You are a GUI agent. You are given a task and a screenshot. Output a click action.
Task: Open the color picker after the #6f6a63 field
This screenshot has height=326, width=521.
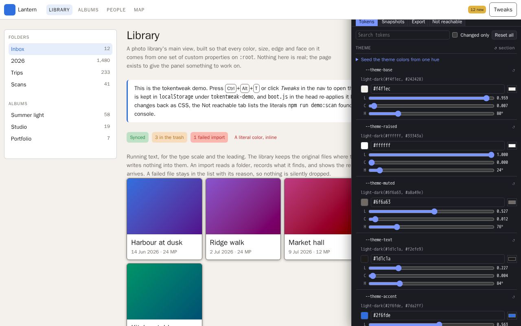coord(512,202)
